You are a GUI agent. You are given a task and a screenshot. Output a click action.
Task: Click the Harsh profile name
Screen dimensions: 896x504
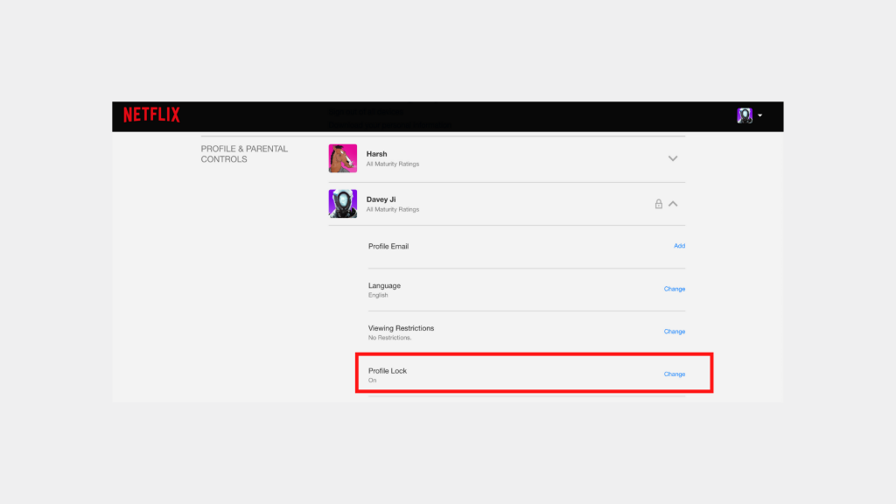coord(376,154)
